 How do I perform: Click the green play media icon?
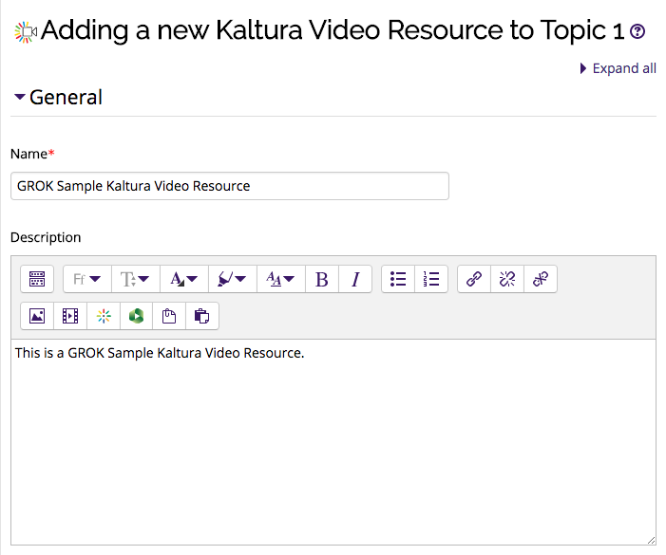pyautogui.click(x=137, y=316)
